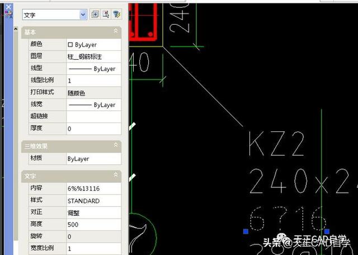Edit the 宽度比例 value 1
This screenshot has height=255, width=358.
(93, 249)
